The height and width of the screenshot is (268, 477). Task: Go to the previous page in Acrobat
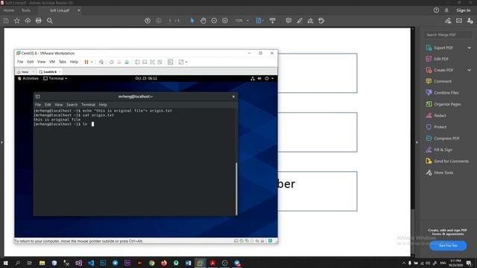[x=148, y=21]
